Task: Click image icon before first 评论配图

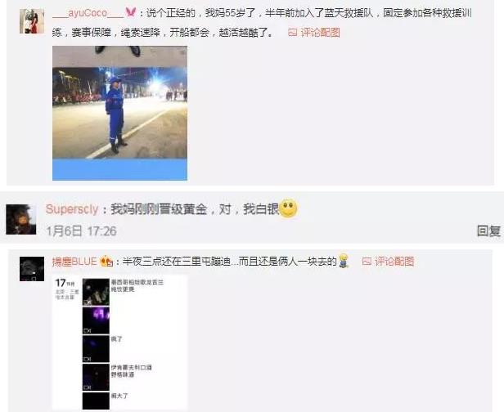Action: click(x=293, y=33)
